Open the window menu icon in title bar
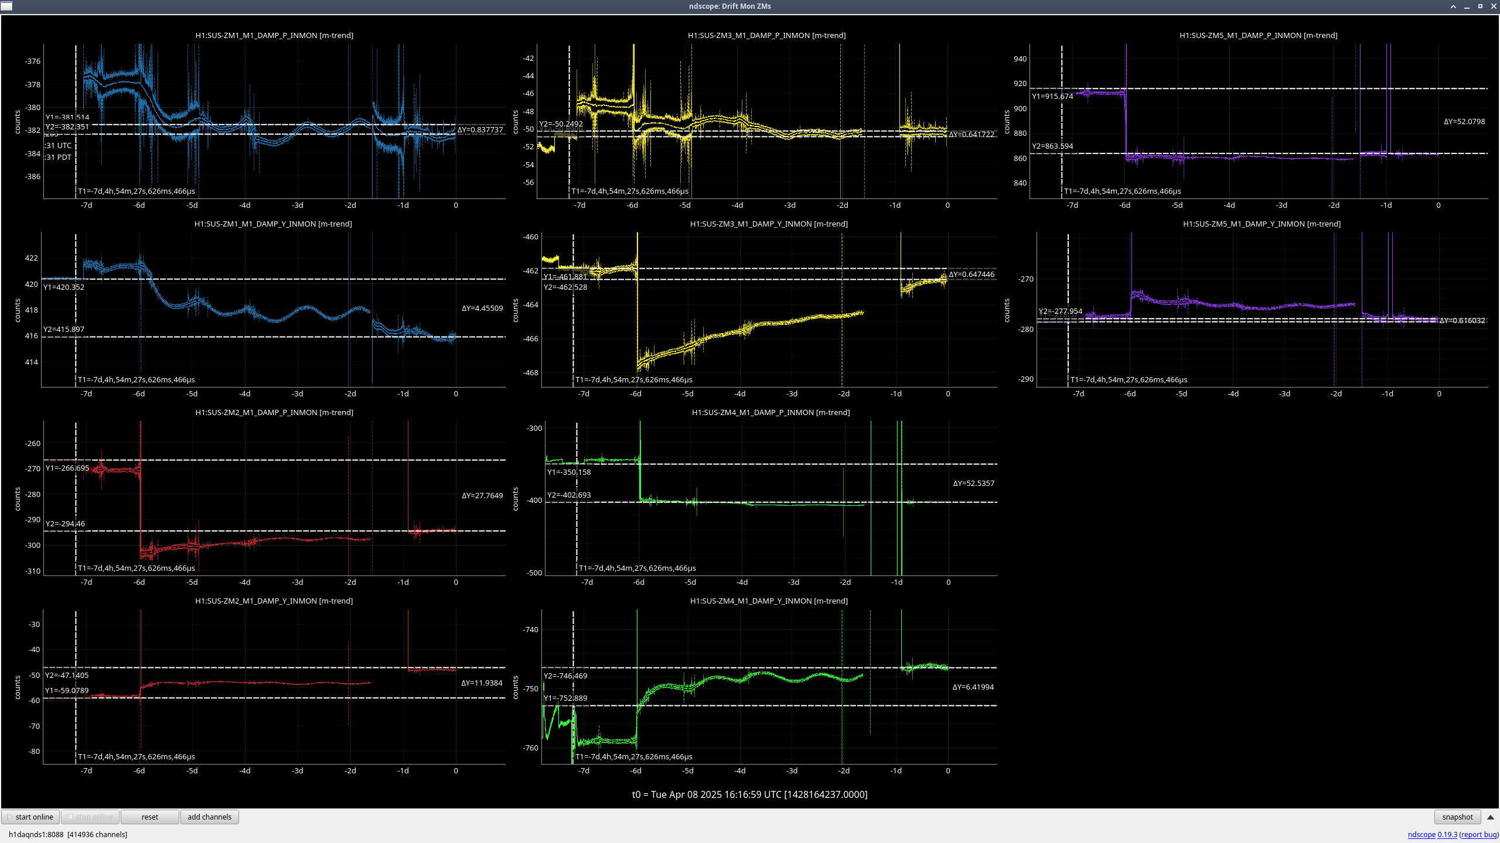The width and height of the screenshot is (1500, 843). [6, 6]
